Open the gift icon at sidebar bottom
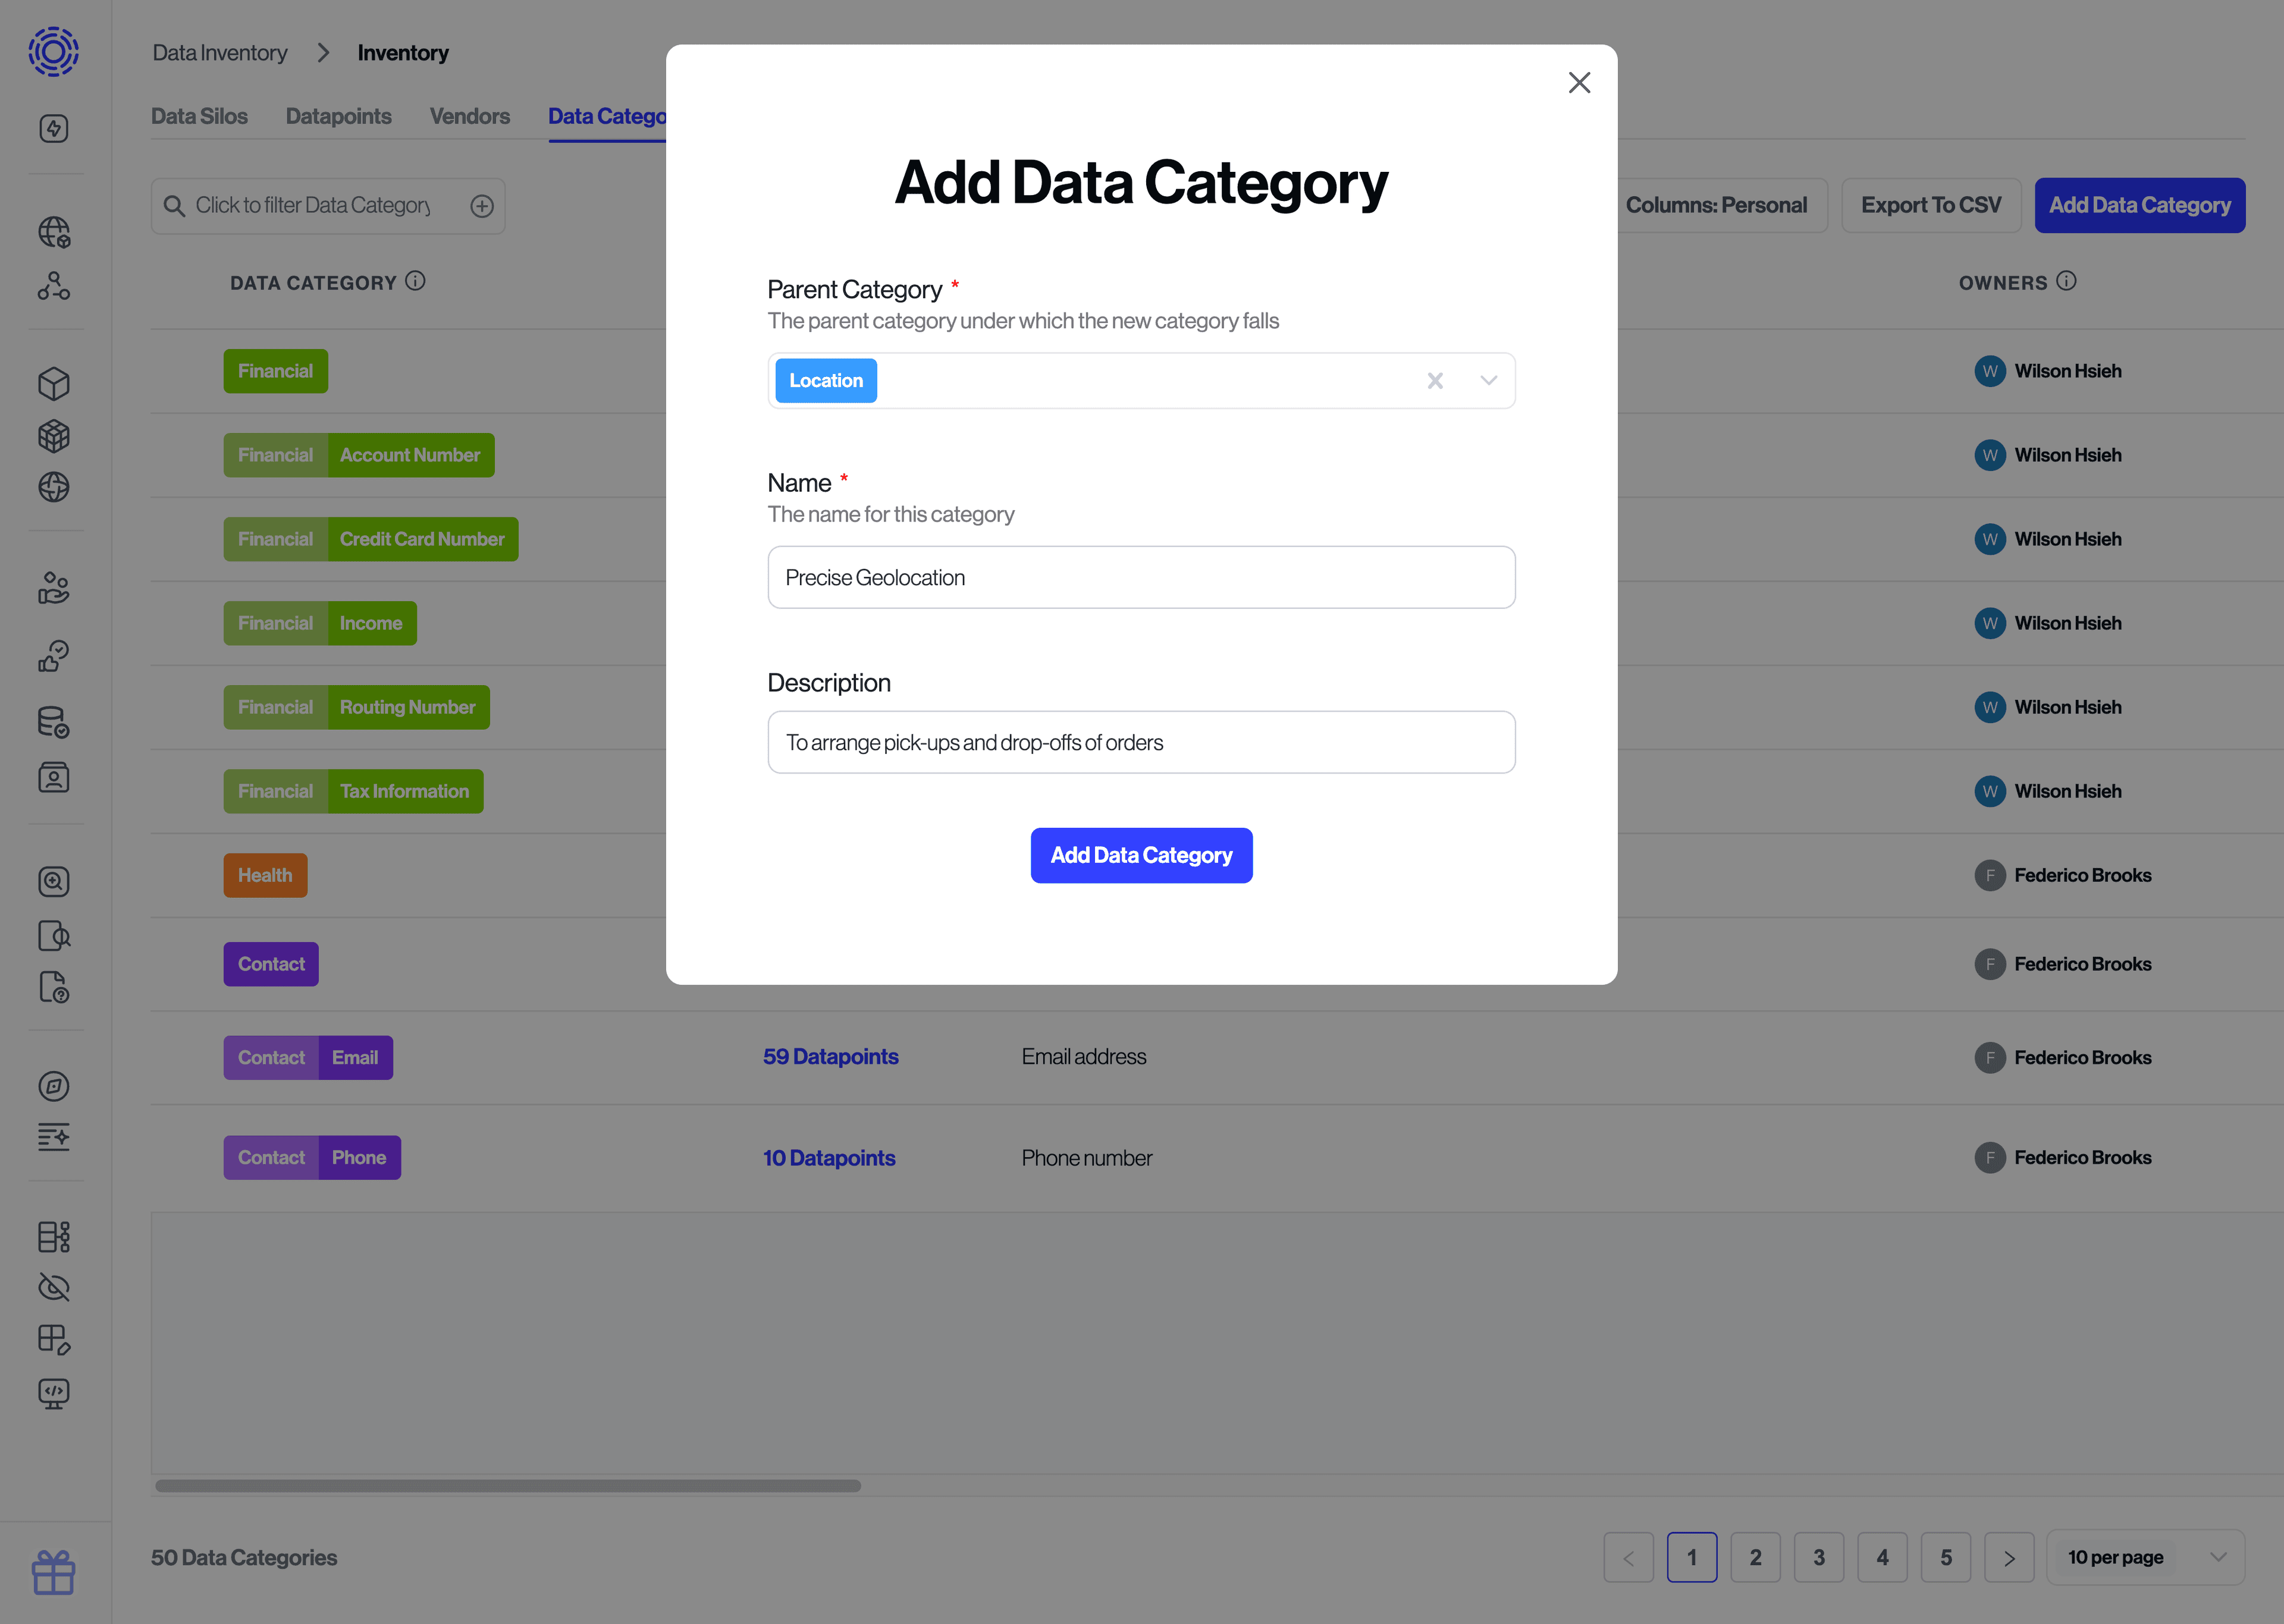Viewport: 2284px width, 1624px height. pos(54,1573)
